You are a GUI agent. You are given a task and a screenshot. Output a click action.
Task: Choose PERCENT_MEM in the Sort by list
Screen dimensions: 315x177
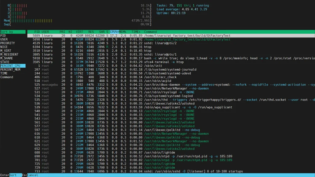[x=13, y=70]
